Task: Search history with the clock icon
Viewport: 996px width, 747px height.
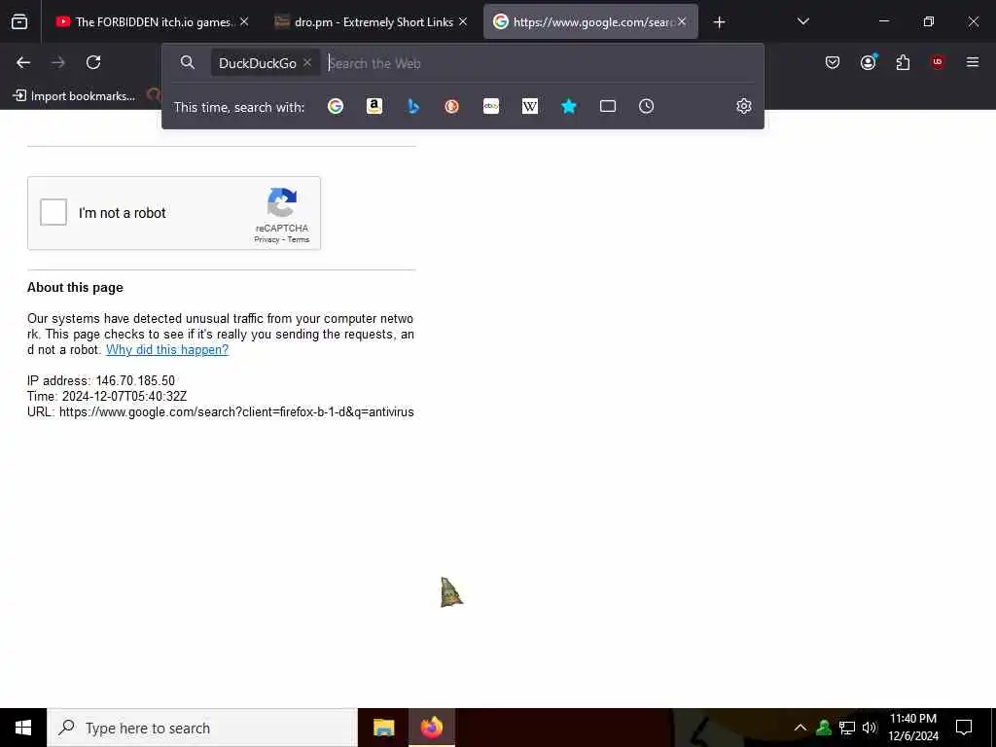Action: 646,106
